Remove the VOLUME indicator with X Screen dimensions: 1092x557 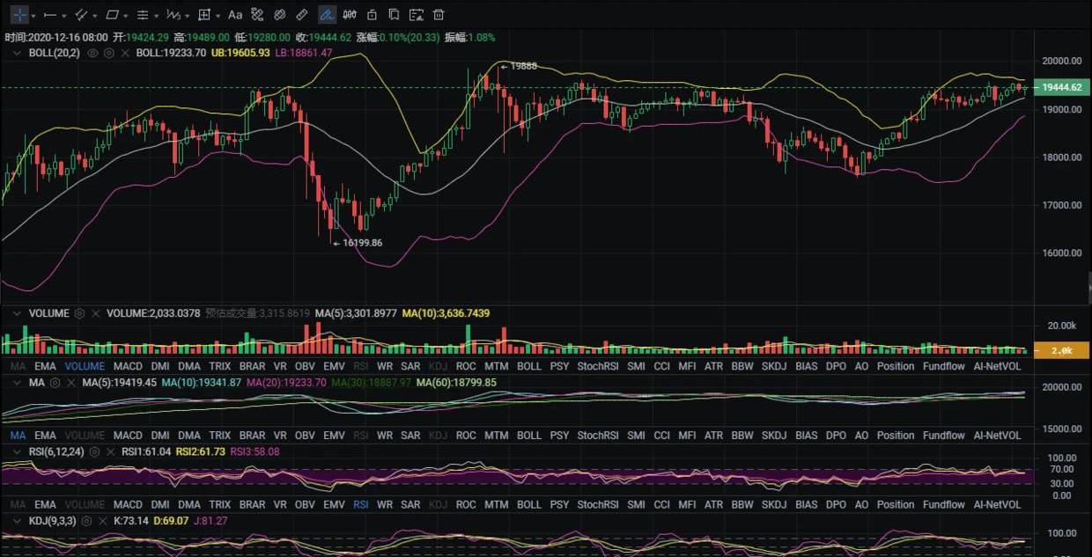point(95,313)
